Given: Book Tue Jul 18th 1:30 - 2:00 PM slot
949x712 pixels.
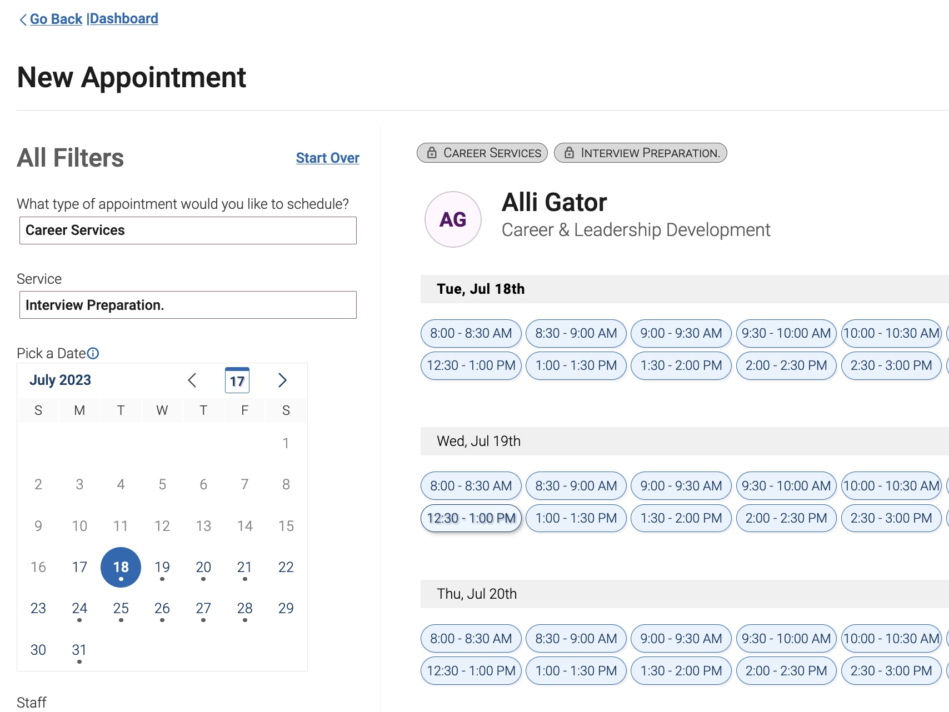Looking at the screenshot, I should coord(681,365).
